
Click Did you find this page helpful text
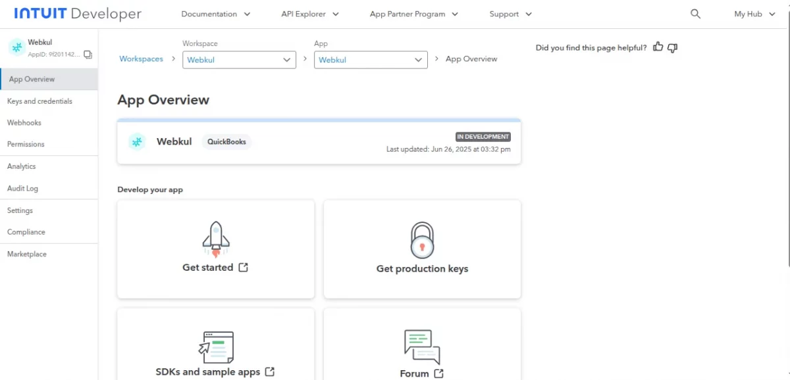click(591, 47)
